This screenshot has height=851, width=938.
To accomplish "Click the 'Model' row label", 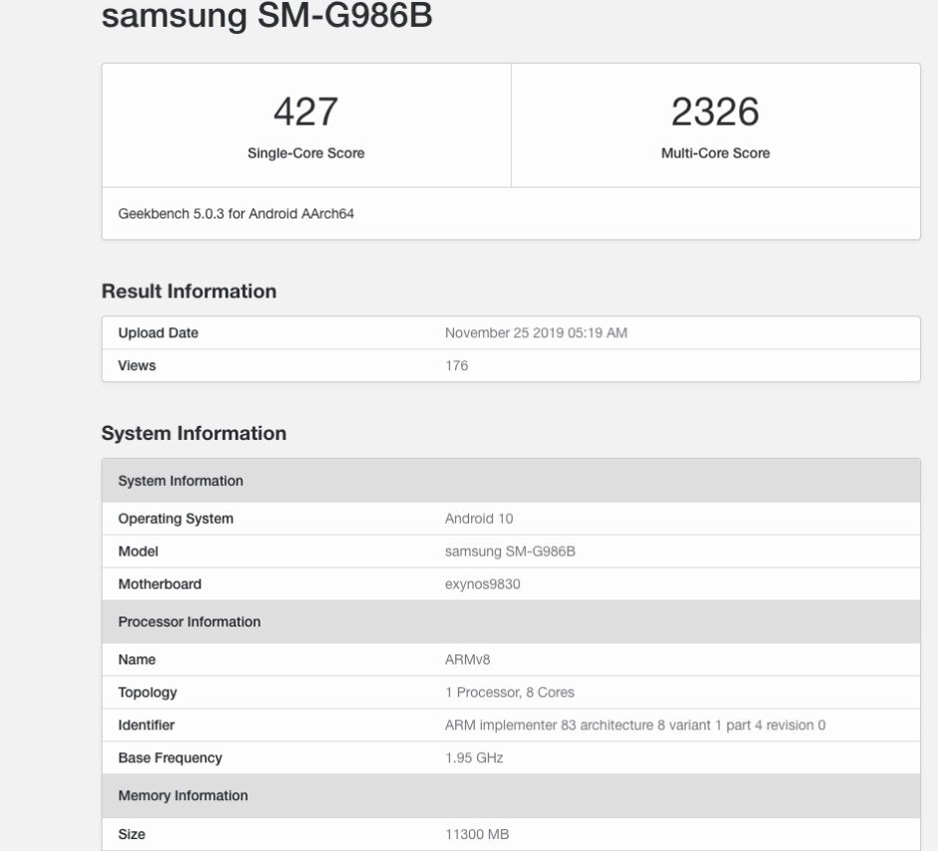I will coord(138,552).
